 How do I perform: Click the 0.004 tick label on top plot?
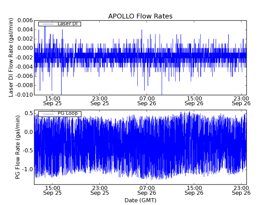[x=25, y=30]
